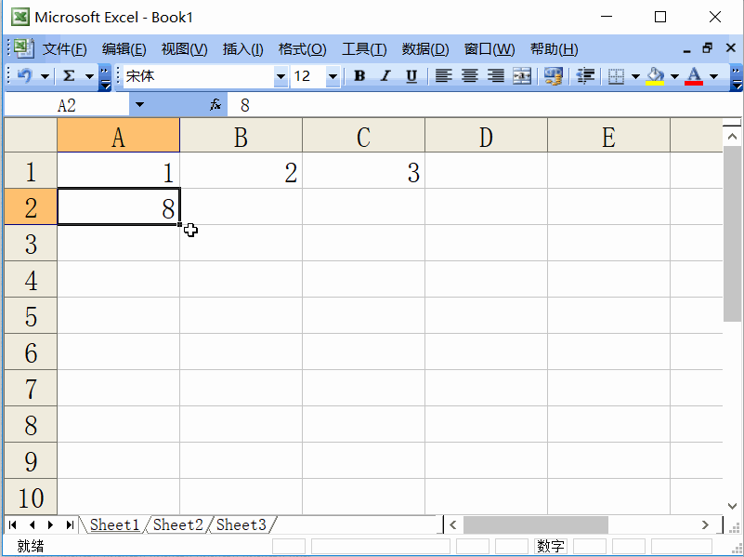Click the Undo toolbar icon
This screenshot has width=744, height=557.
coord(24,76)
